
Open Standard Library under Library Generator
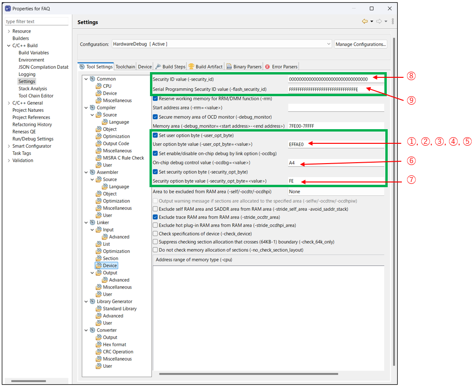tap(120, 308)
